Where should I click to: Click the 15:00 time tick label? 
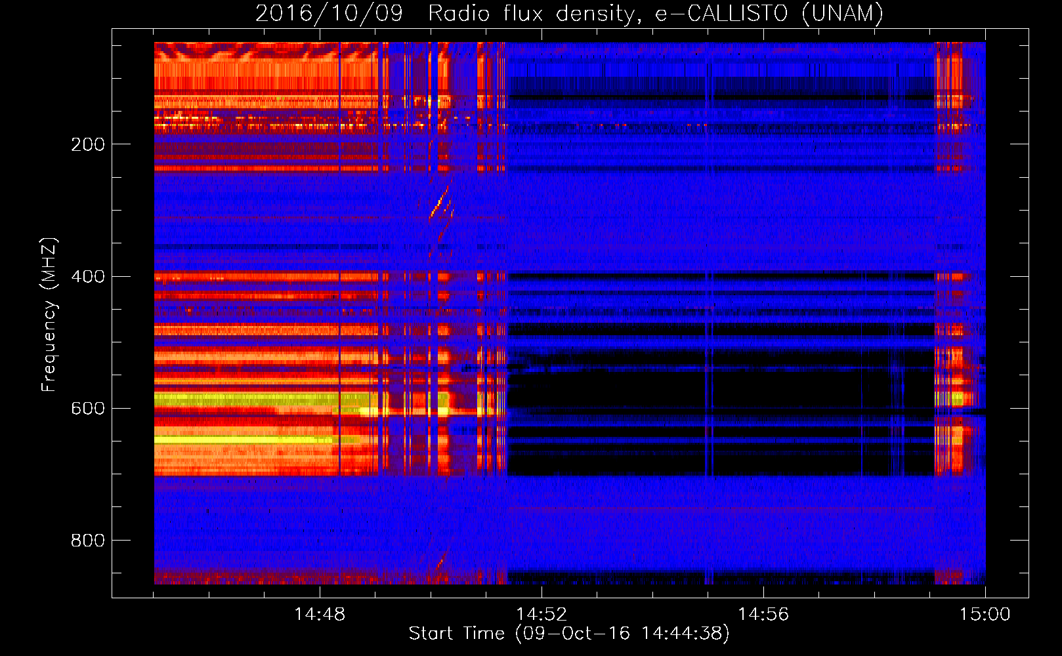tap(985, 615)
